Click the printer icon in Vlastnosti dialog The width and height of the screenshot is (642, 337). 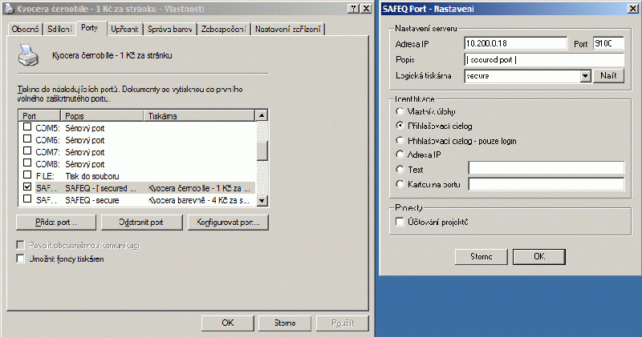pyautogui.click(x=28, y=55)
